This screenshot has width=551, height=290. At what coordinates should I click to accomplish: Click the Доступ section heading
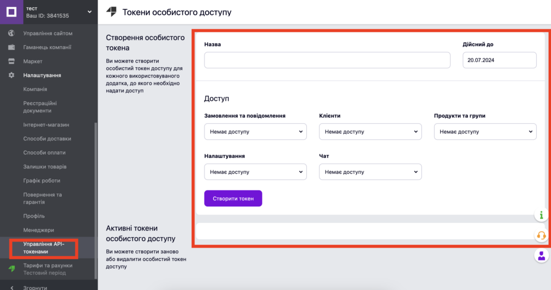pyautogui.click(x=217, y=99)
